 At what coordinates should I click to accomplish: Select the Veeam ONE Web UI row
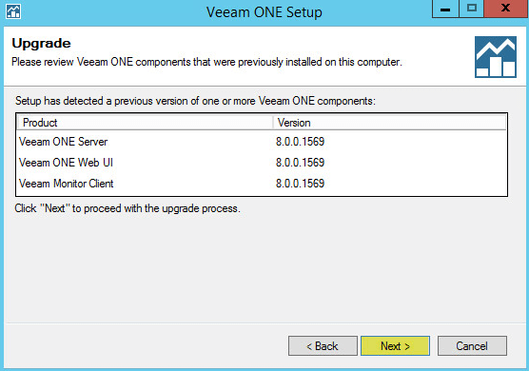pos(262,163)
